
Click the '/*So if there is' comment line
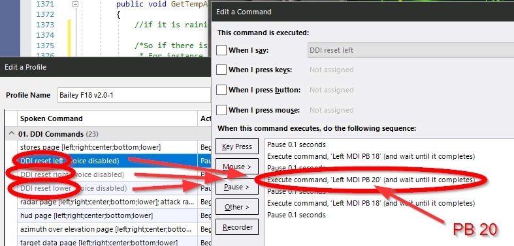pyautogui.click(x=171, y=46)
